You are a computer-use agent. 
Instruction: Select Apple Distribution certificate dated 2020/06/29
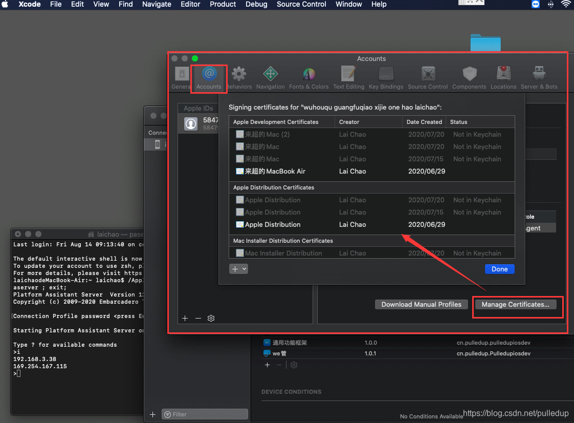pyautogui.click(x=371, y=224)
